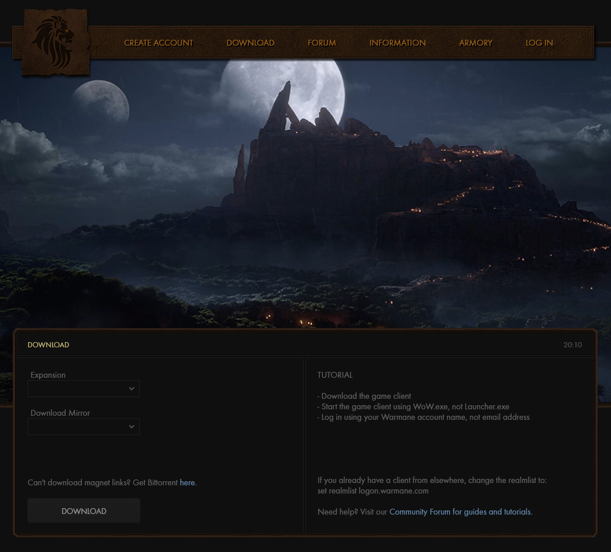Open the Create Account page
The image size is (611, 552).
point(158,43)
